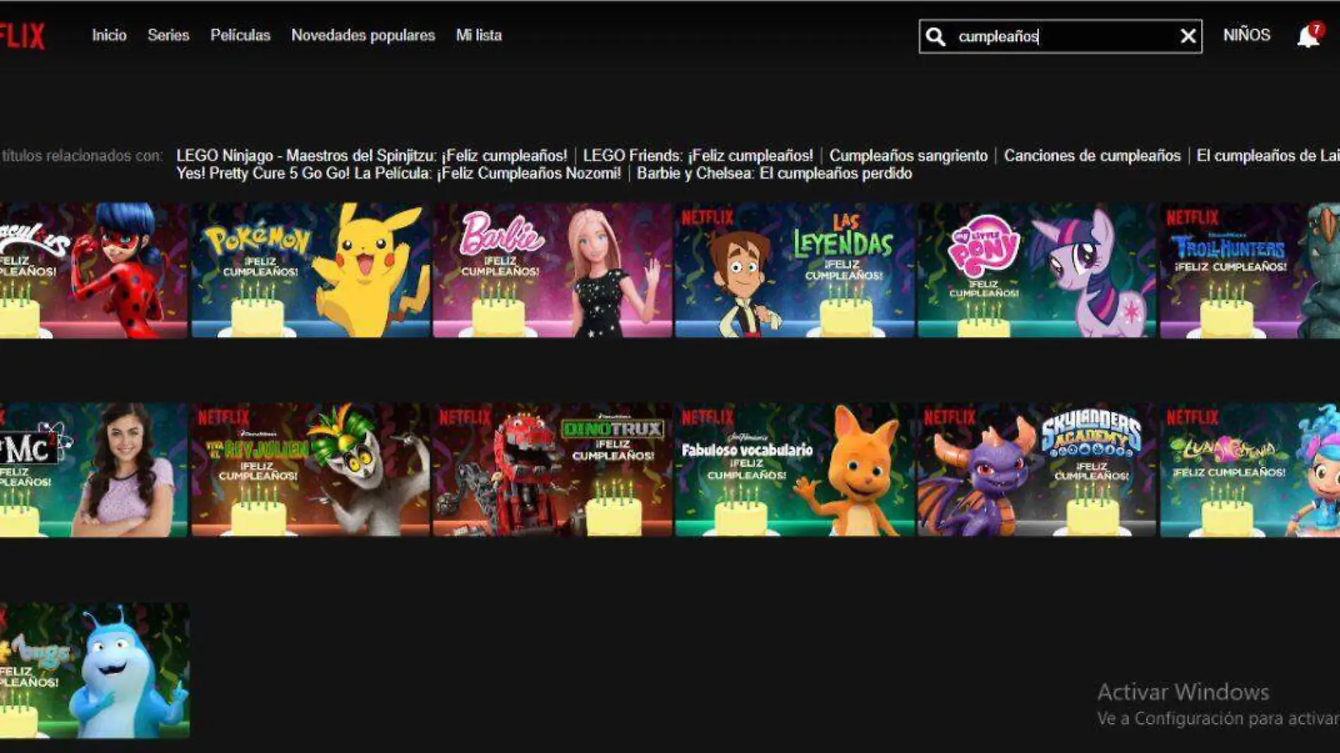
Task: Open Novedades populares
Action: [363, 35]
